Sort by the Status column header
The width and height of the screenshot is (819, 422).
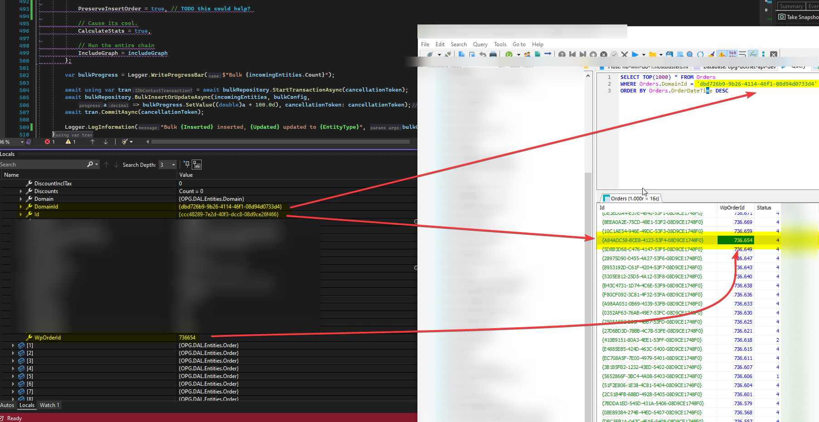click(767, 208)
